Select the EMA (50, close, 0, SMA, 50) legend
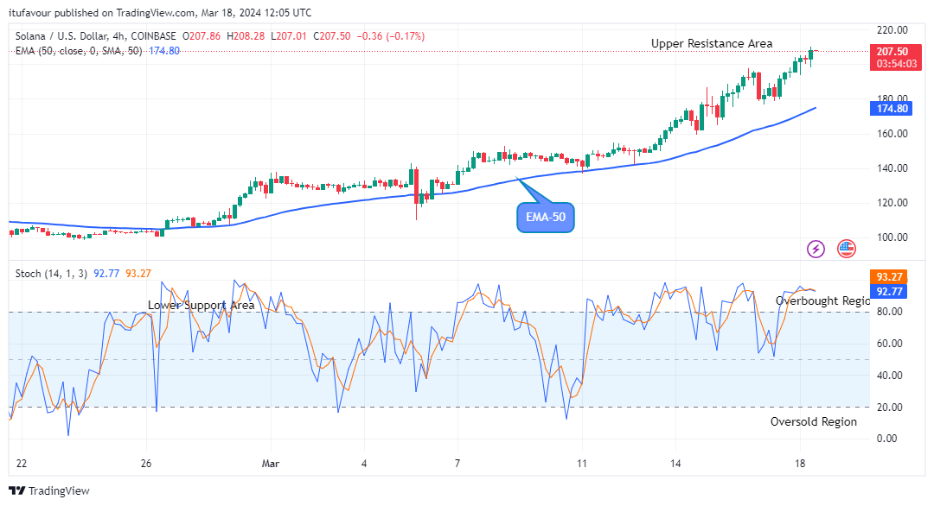Image resolution: width=934 pixels, height=506 pixels. (x=79, y=51)
